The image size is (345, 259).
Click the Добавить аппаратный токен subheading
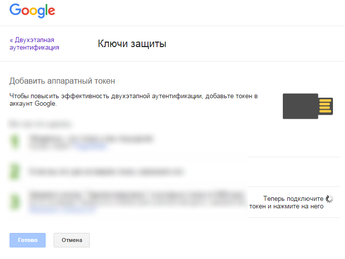point(63,81)
